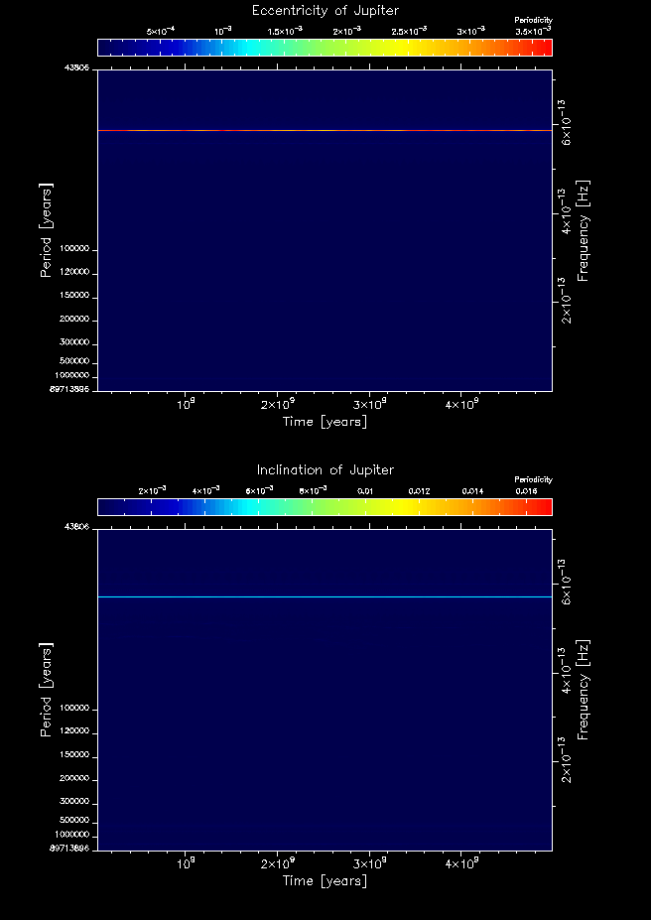Click the bright horizontal line in the inclination spectrogram

pos(325,596)
